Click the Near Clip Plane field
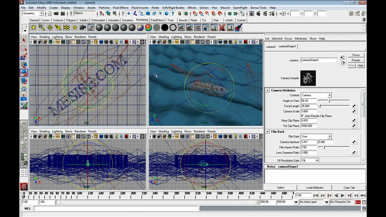The width and height of the screenshot is (386, 217). coord(308,121)
